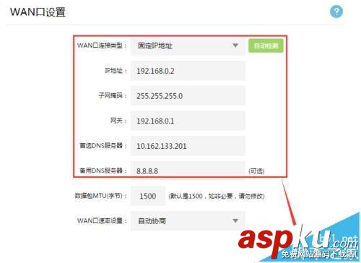361x263 pixels.
Task: Click the MTU note 默认是1500 text
Action: pyautogui.click(x=217, y=196)
